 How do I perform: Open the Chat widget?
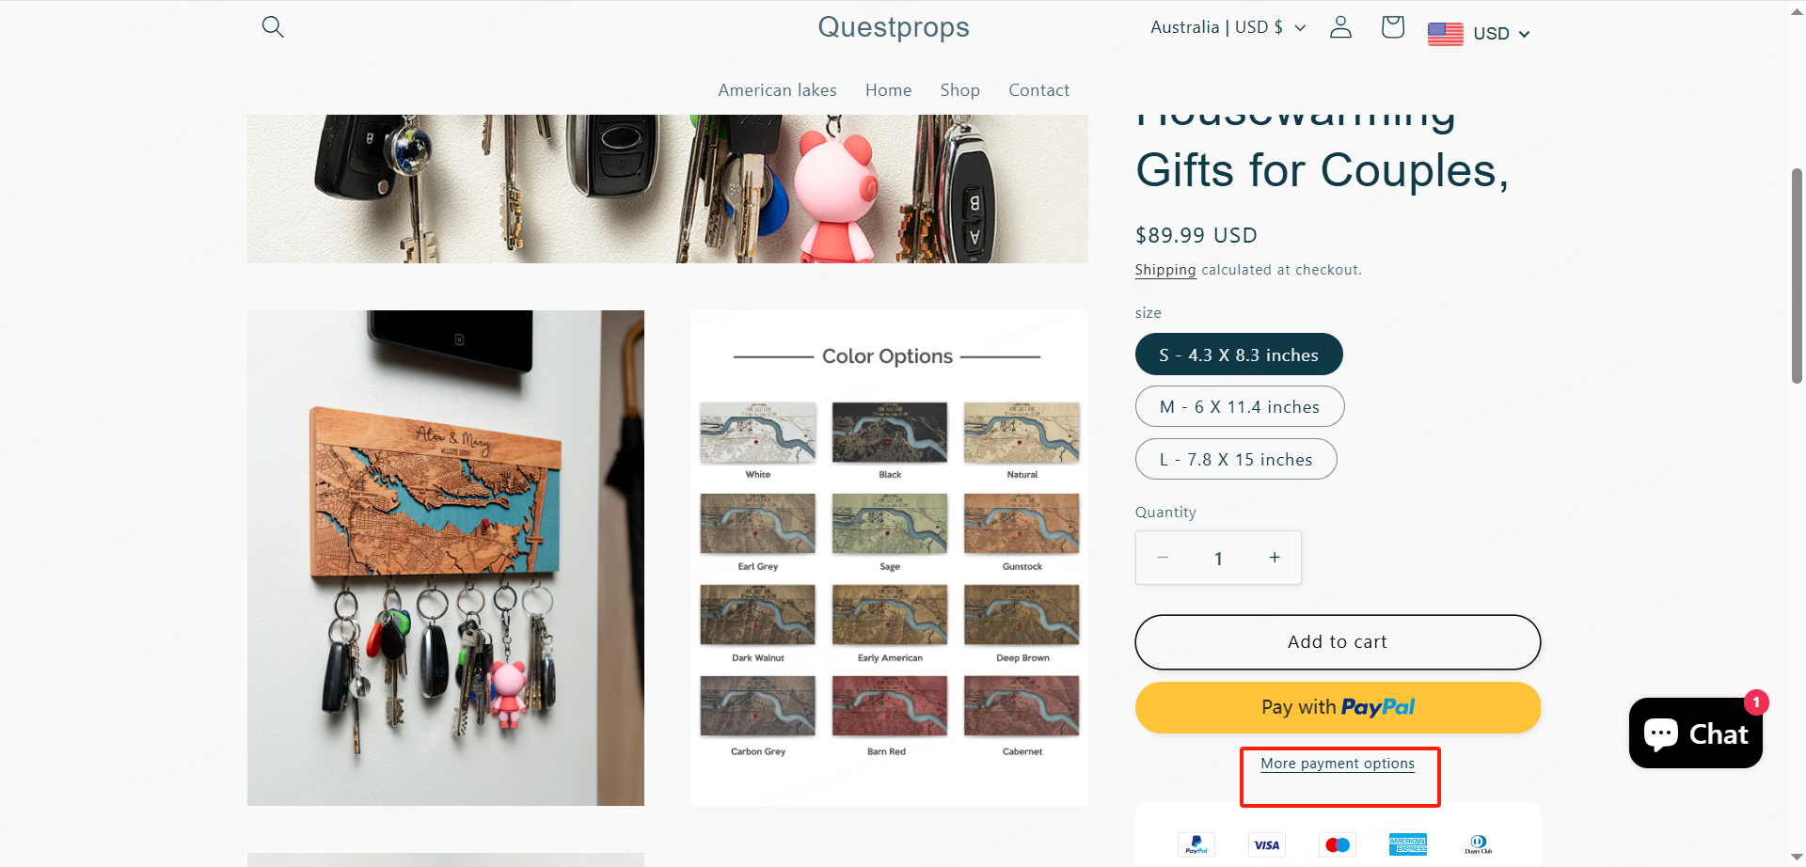pos(1695,733)
